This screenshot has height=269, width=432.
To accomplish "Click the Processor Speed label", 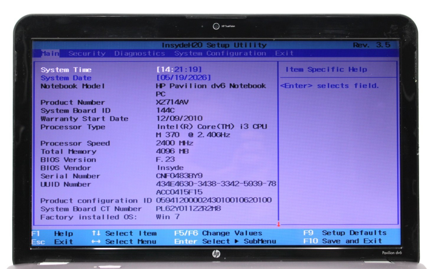I will tap(75, 143).
